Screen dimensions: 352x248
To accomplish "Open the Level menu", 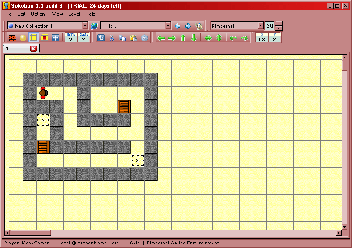I will coord(74,14).
